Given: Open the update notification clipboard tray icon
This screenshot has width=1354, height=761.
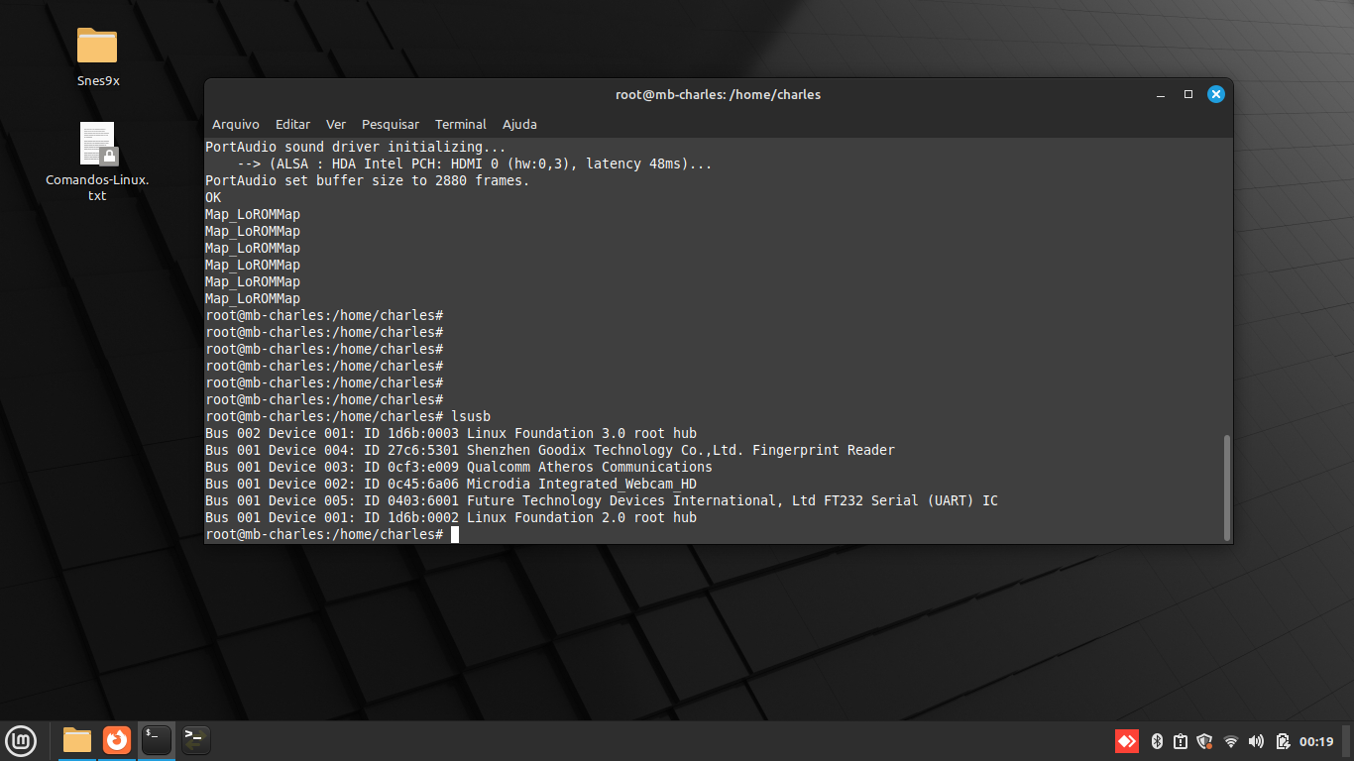Looking at the screenshot, I should click(1181, 741).
